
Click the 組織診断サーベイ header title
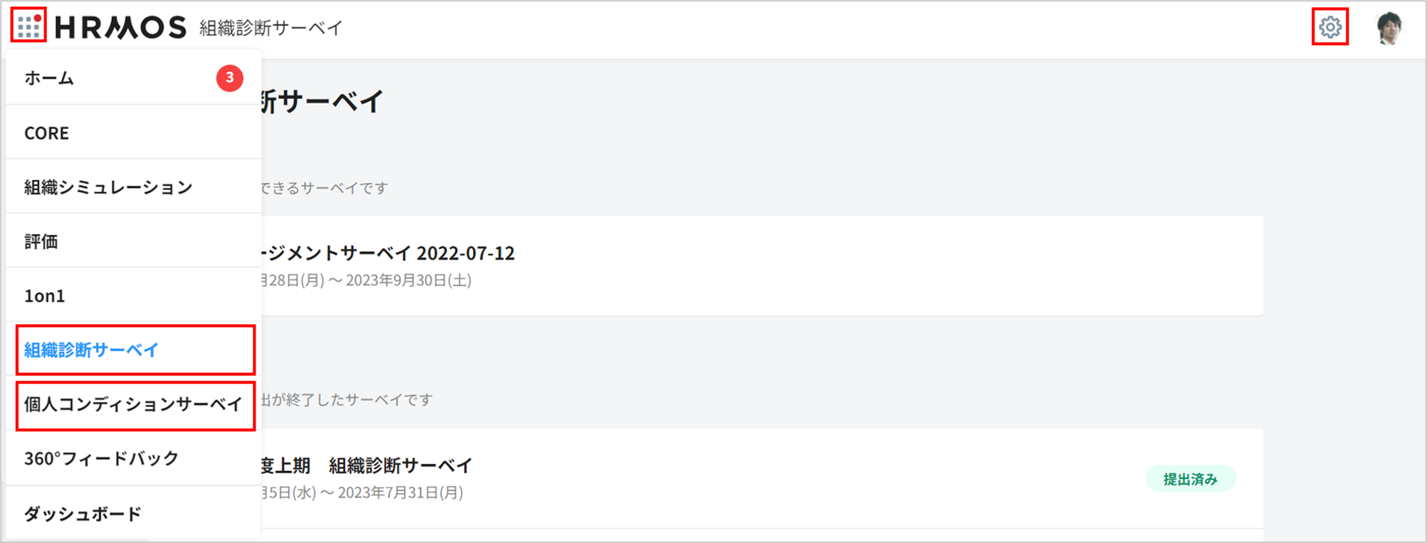[271, 28]
